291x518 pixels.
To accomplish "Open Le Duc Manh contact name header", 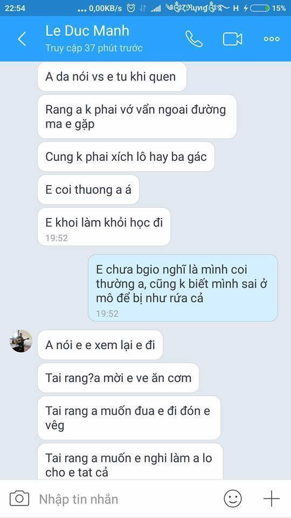I will pyautogui.click(x=87, y=31).
